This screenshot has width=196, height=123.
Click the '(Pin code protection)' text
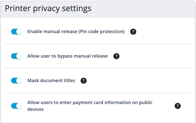(101, 32)
